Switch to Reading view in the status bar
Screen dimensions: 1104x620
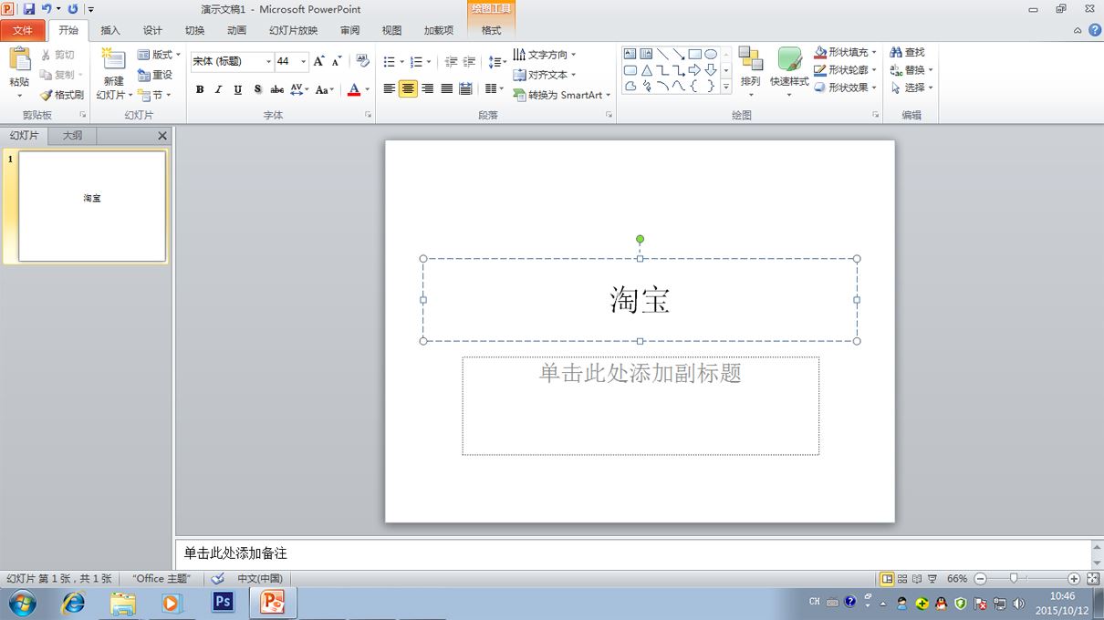[x=917, y=579]
